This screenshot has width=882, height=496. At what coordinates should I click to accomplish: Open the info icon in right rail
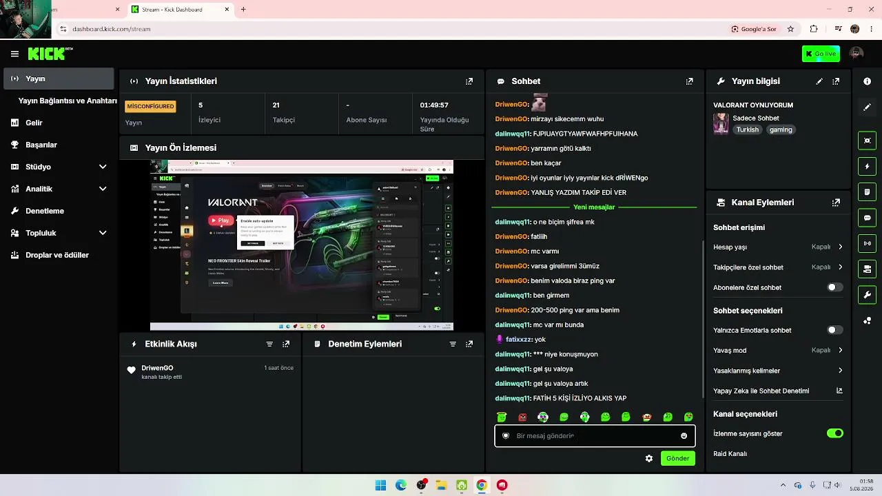coord(867,81)
